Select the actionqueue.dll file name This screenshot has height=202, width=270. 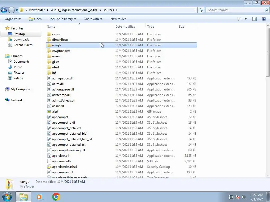(63, 89)
